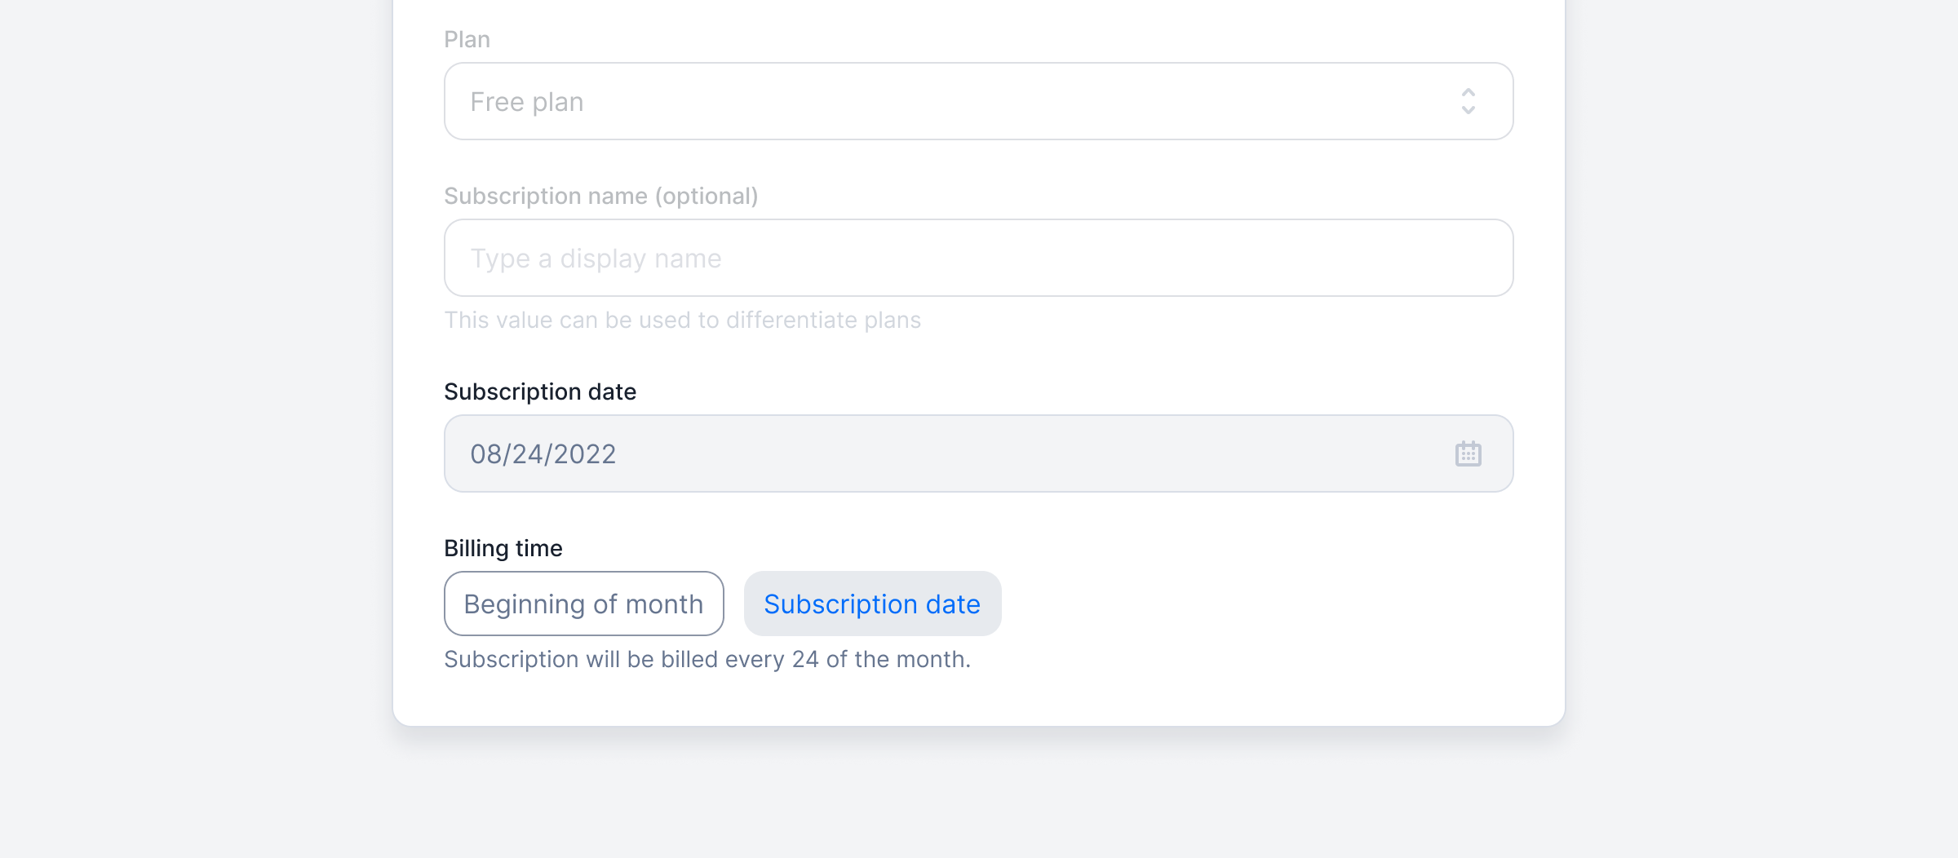The width and height of the screenshot is (1958, 858).
Task: Click the Plan selector up-down chevron icon
Action: 1468,101
